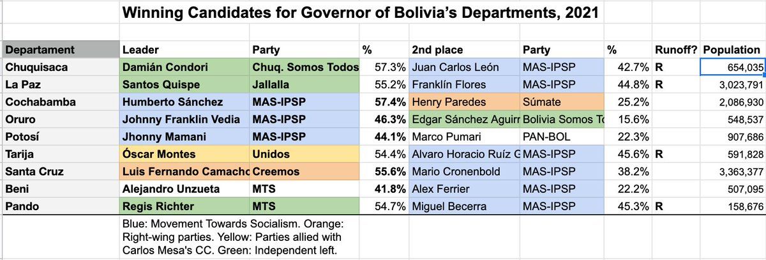The width and height of the screenshot is (766, 260).
Task: Select the Leader column header cell
Action: click(x=184, y=50)
